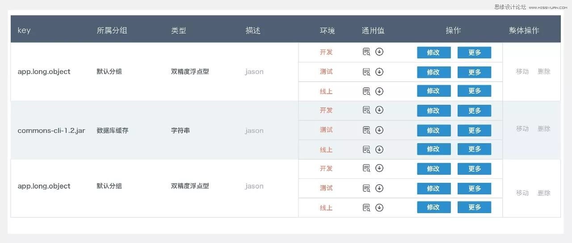Click view-value icon in commons-cli 线上 row
Image resolution: width=572 pixels, height=243 pixels.
click(x=366, y=149)
